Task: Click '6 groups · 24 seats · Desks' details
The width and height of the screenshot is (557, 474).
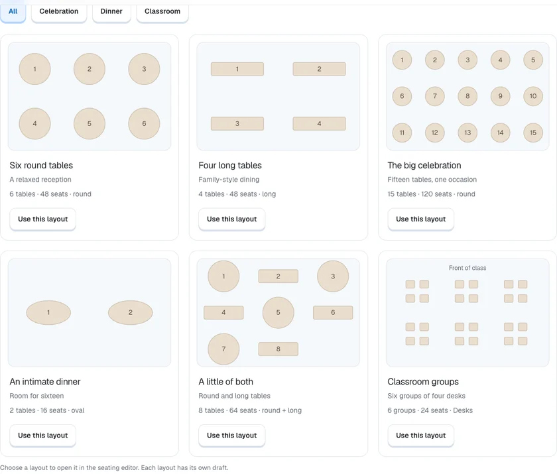Action: 430,410
